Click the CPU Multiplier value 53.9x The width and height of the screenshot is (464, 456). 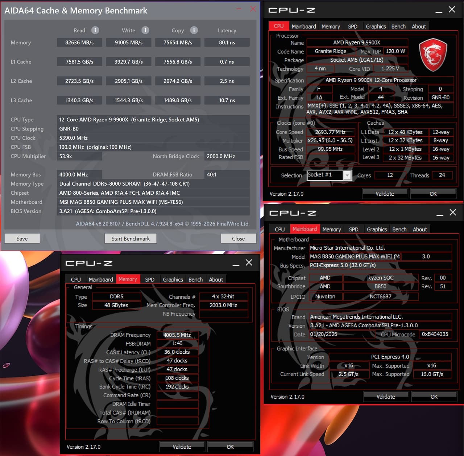point(79,156)
